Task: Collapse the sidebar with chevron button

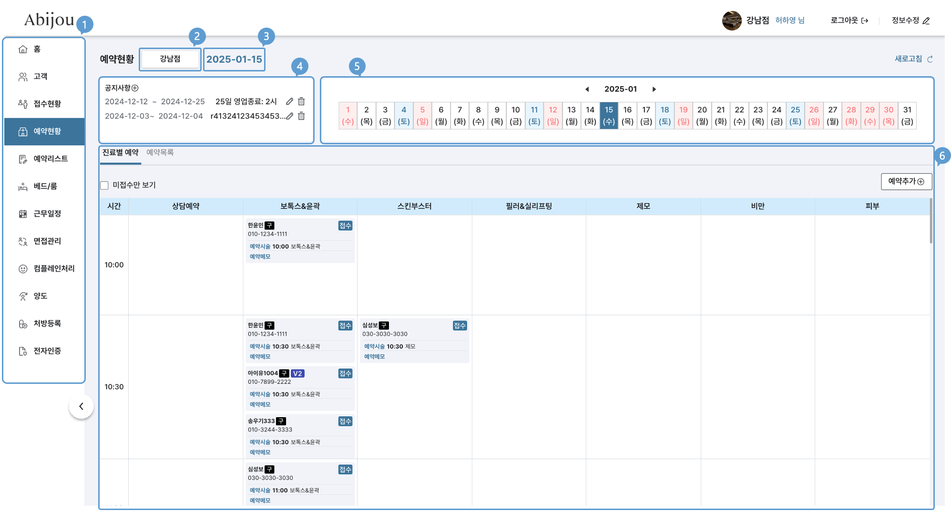Action: (x=81, y=406)
